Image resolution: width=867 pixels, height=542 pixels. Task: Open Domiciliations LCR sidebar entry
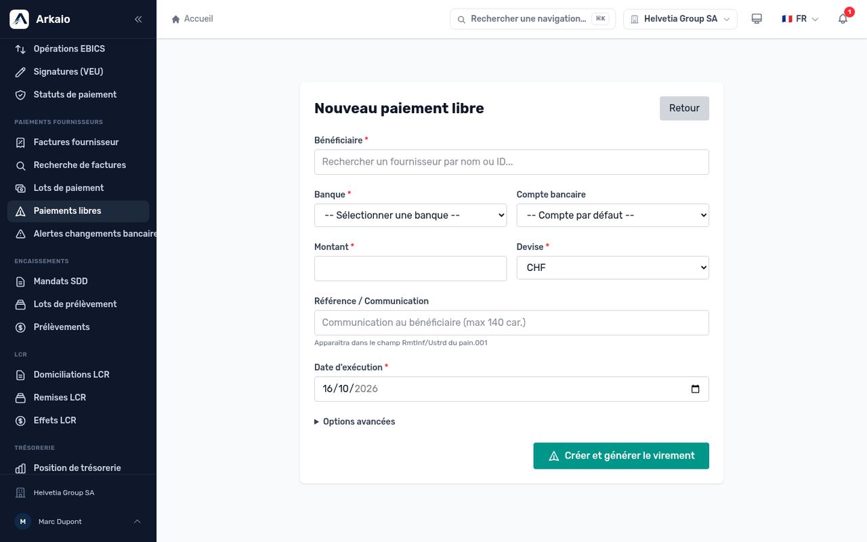[78, 375]
